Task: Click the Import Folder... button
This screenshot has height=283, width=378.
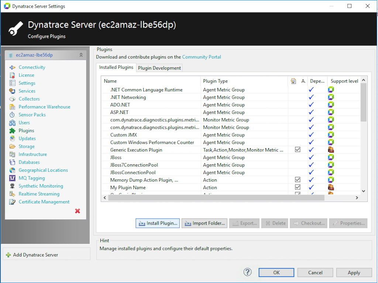Action: coord(205,223)
